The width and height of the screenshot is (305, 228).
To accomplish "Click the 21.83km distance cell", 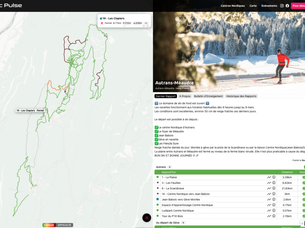I will pyautogui.click(x=287, y=188).
